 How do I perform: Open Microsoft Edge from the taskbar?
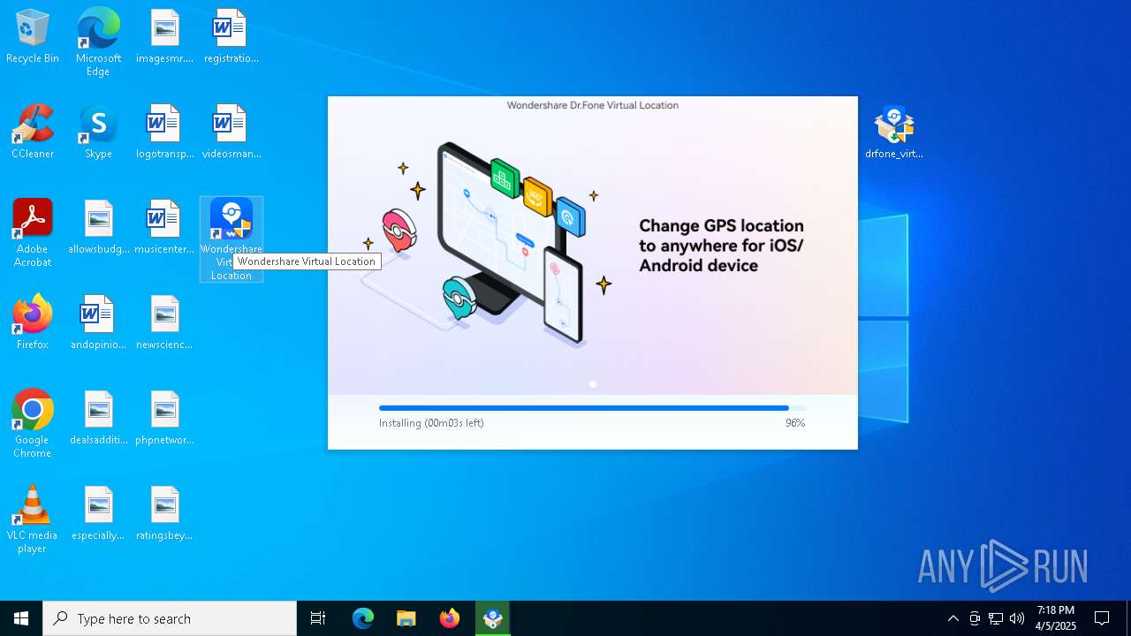point(363,618)
